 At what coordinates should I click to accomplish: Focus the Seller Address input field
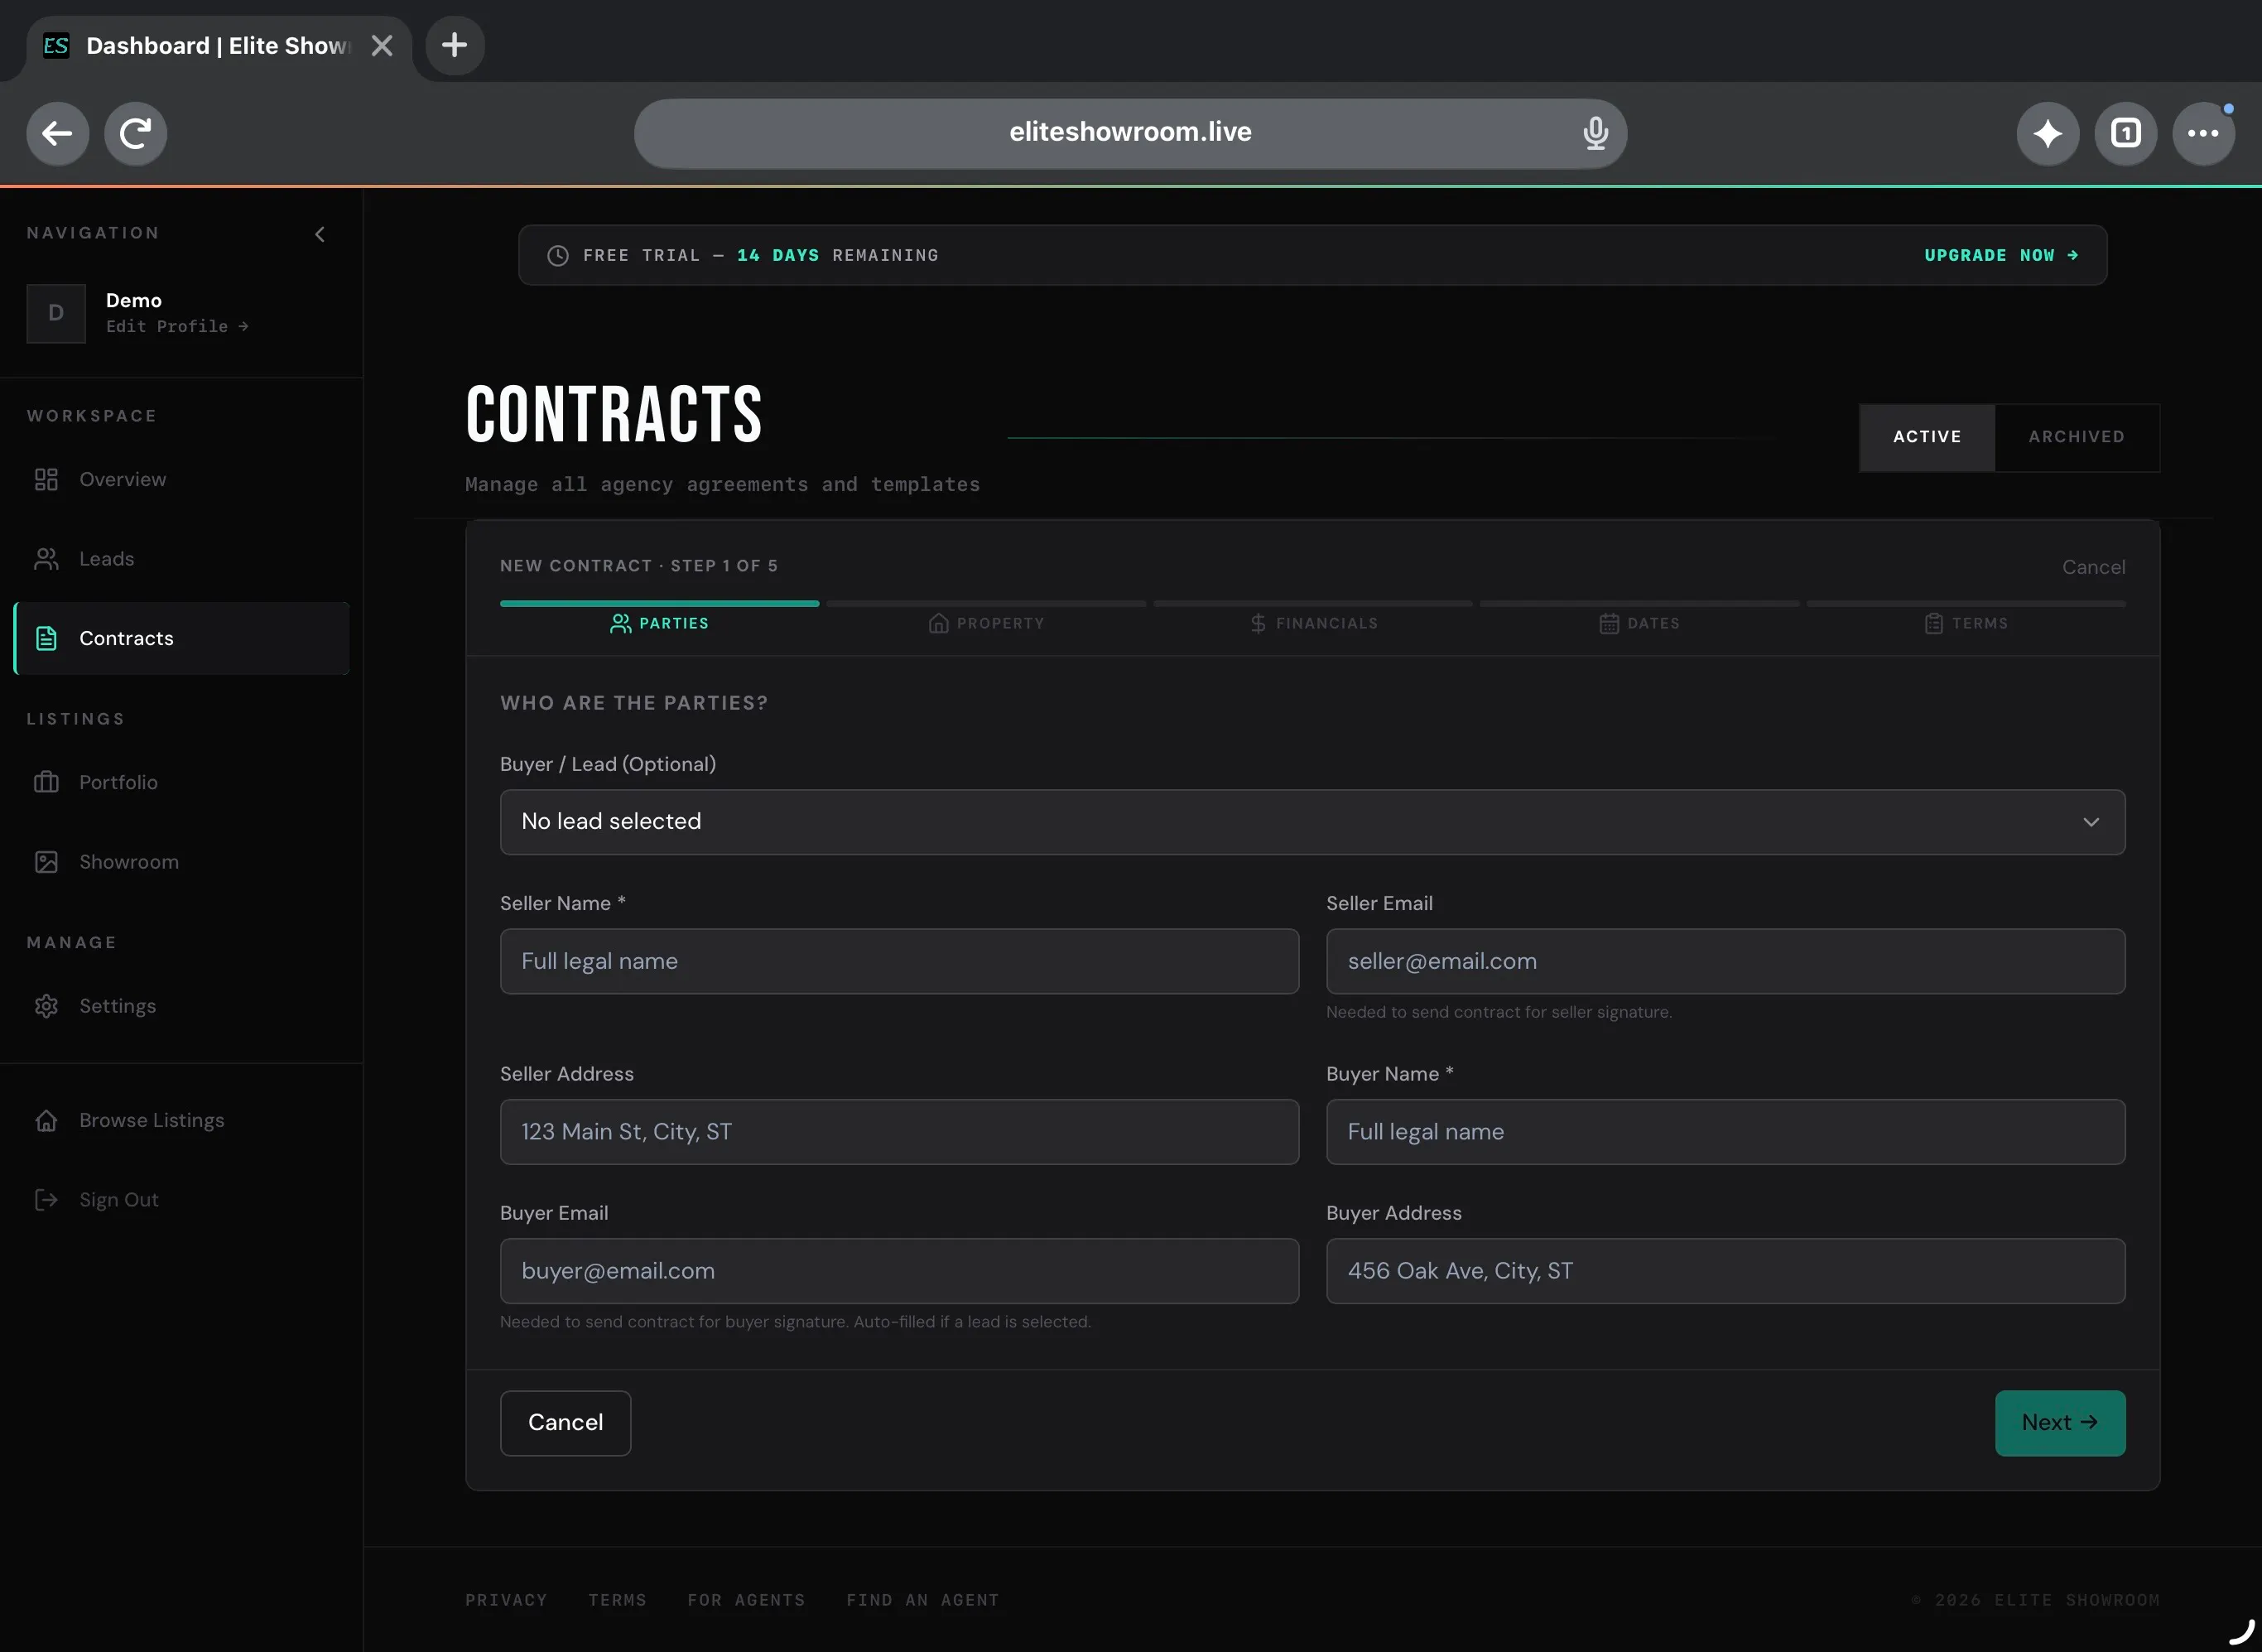(x=899, y=1132)
